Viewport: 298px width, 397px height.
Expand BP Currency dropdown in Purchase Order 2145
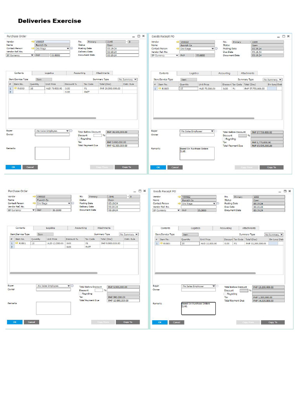point(32,55)
